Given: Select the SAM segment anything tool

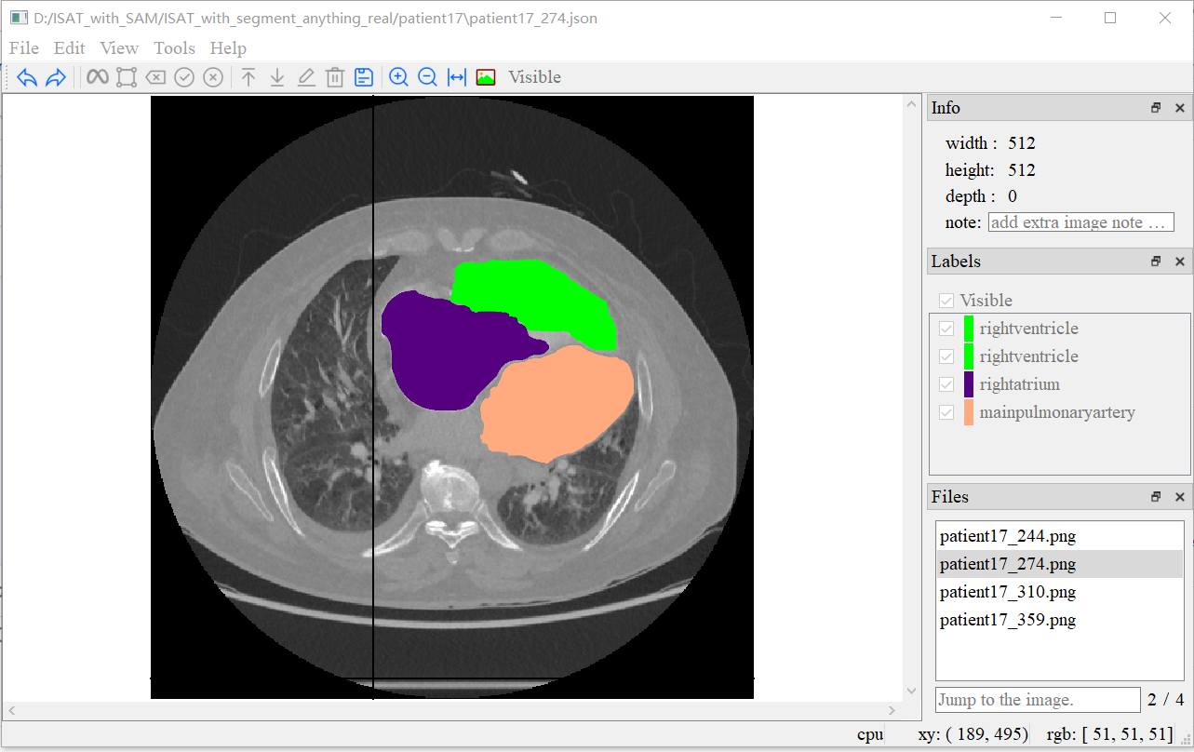Looking at the screenshot, I should (x=97, y=77).
